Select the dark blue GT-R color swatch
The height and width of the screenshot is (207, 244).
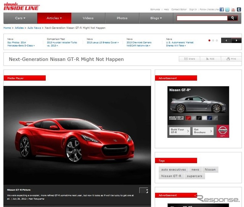(210, 118)
